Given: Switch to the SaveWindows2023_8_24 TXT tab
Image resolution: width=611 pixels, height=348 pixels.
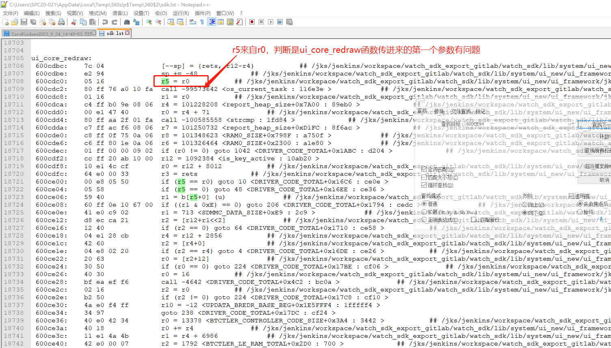Looking at the screenshot, I should tap(49, 34).
